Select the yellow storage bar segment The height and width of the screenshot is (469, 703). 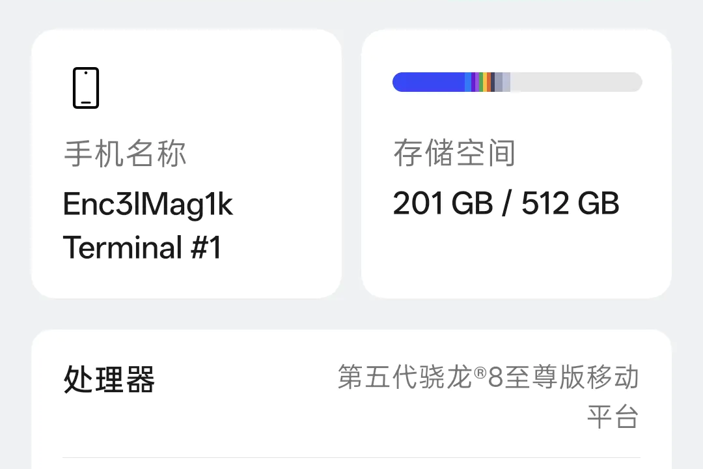[x=485, y=82]
